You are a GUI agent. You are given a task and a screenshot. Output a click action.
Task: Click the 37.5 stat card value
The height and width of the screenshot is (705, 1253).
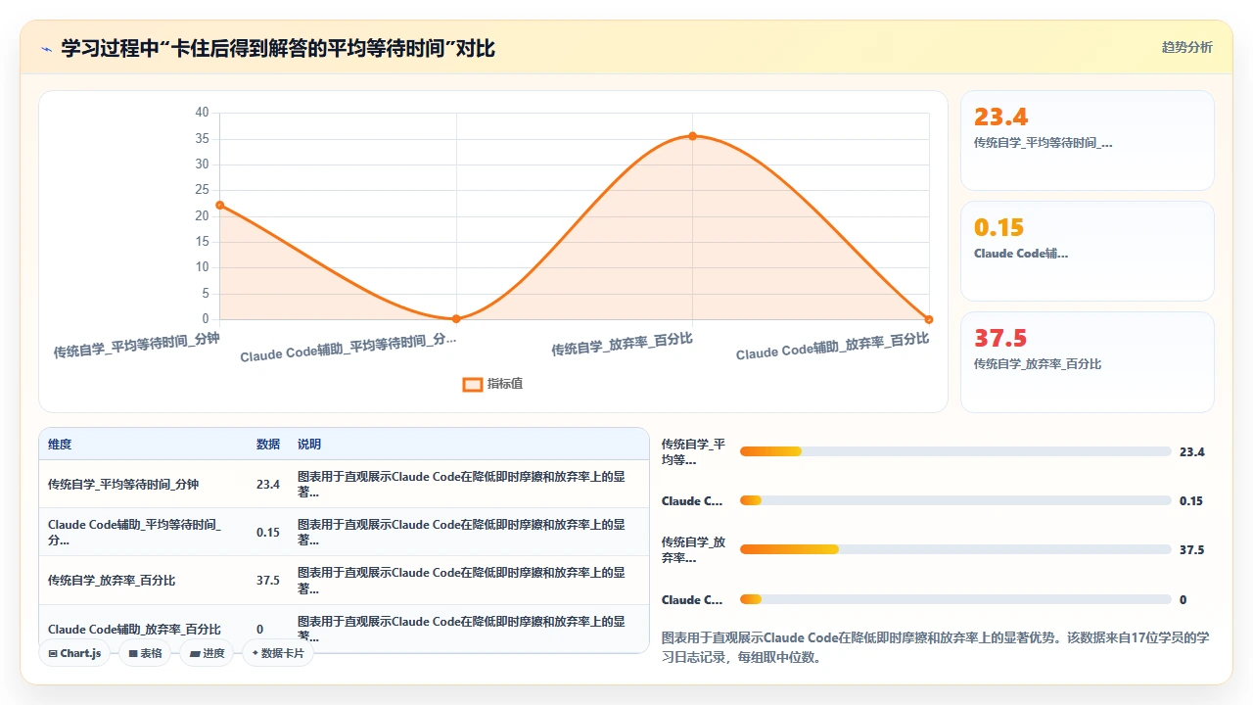pos(1000,339)
